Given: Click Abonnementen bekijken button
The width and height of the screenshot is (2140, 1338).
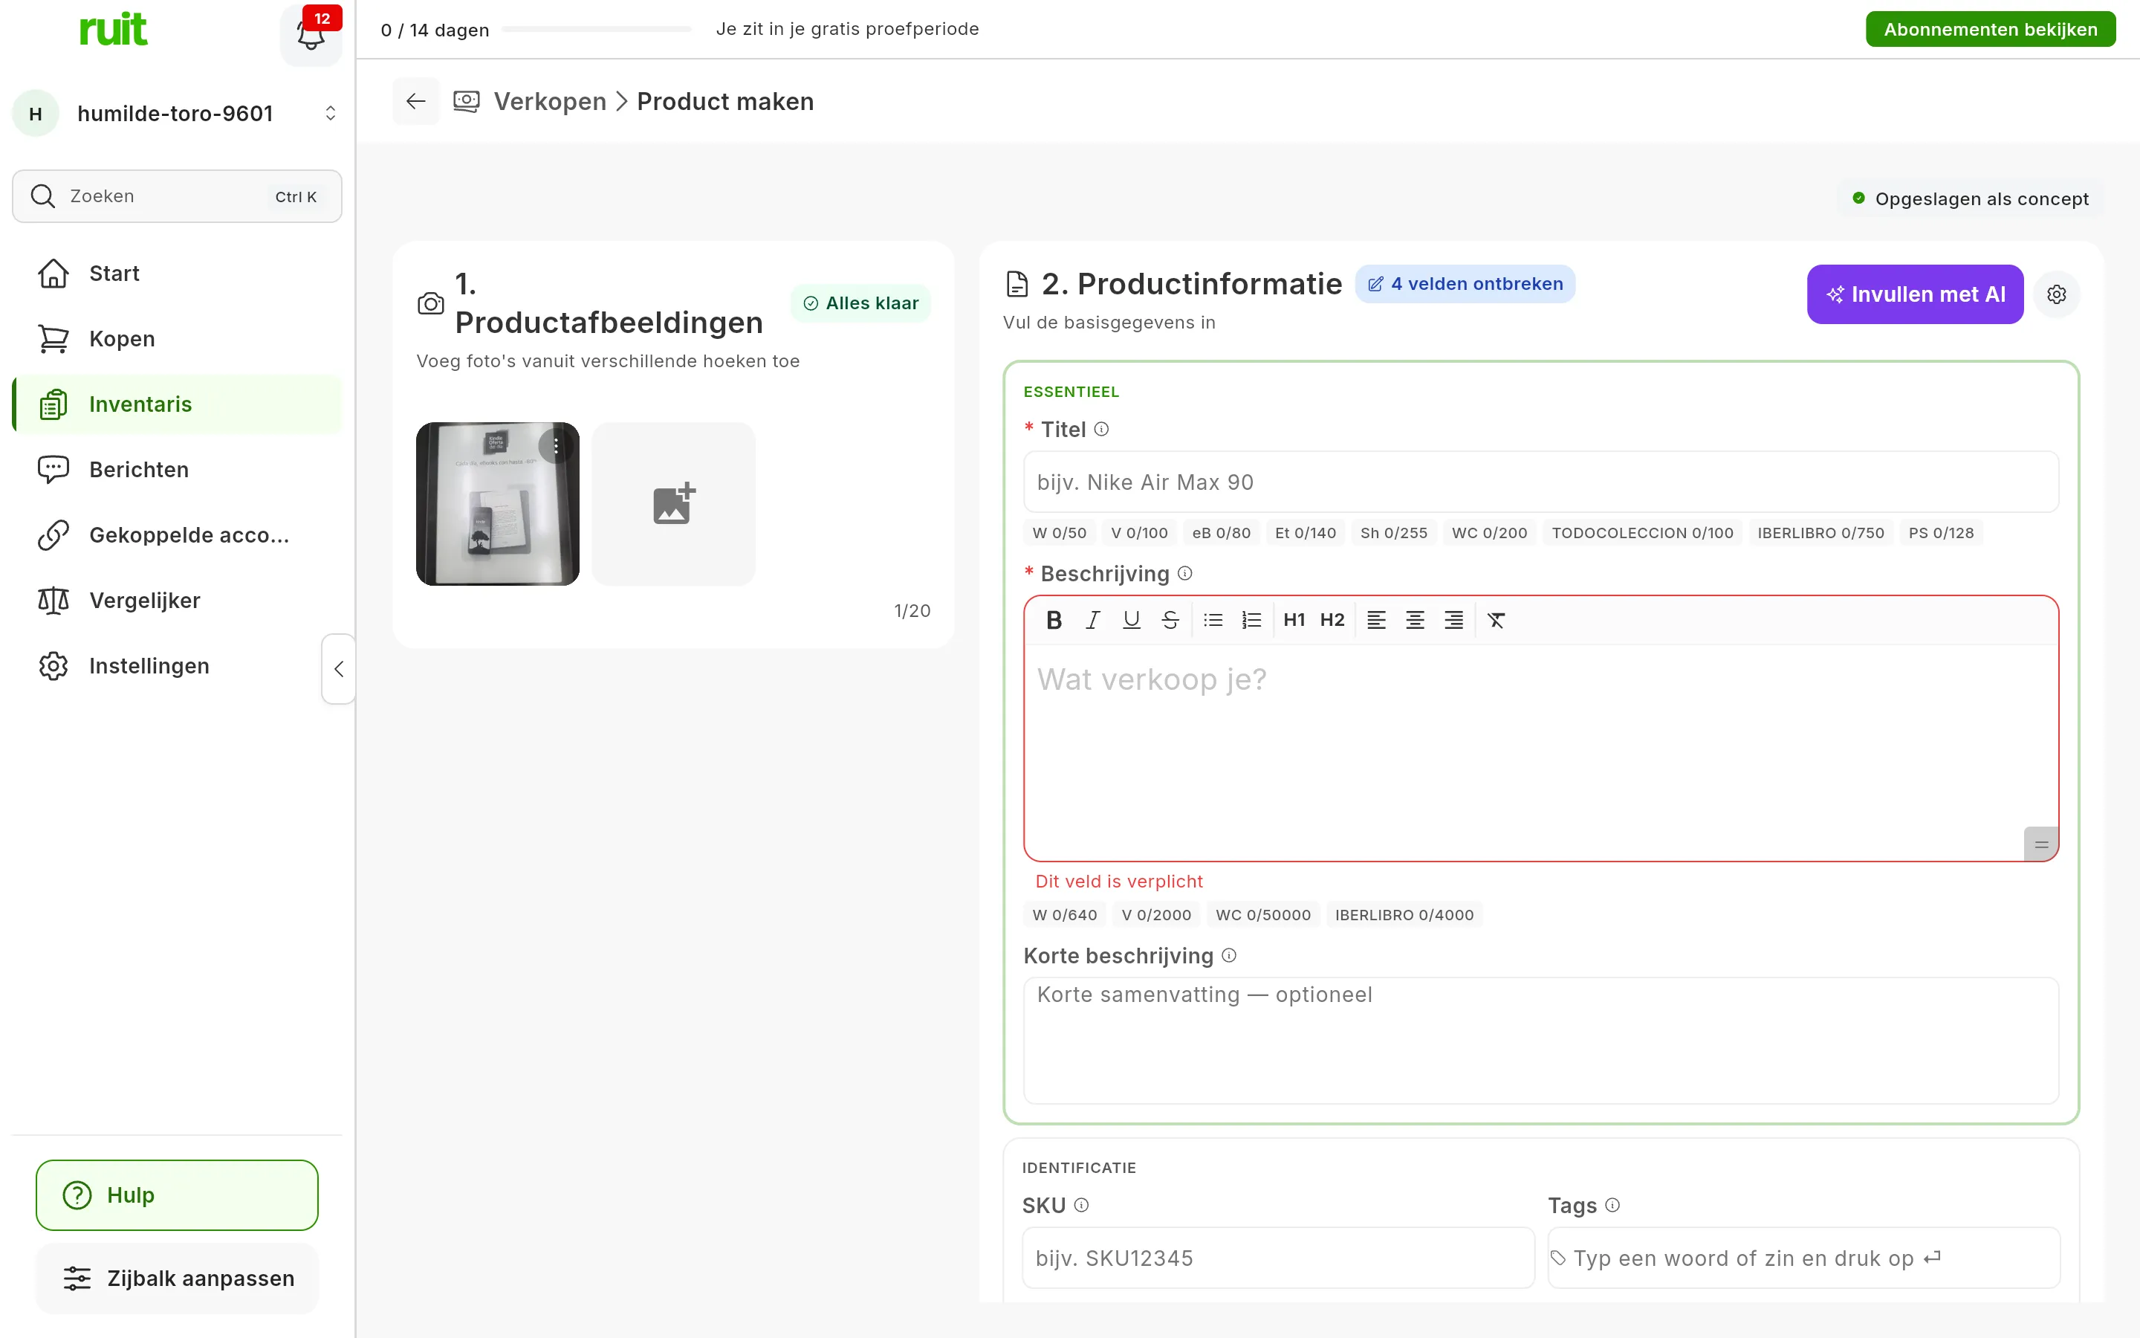Looking at the screenshot, I should (1991, 29).
